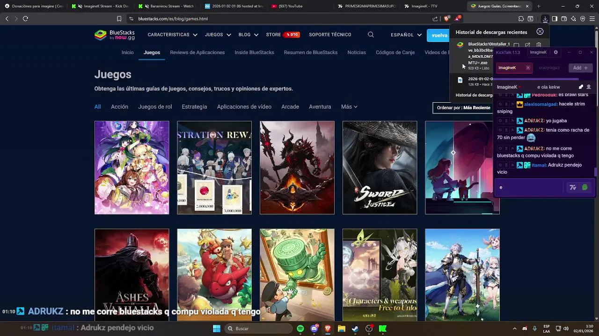Open the Ashes of Valhalla game thumbnail

(131, 275)
